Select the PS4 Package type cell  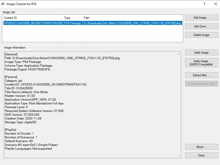[73, 23]
